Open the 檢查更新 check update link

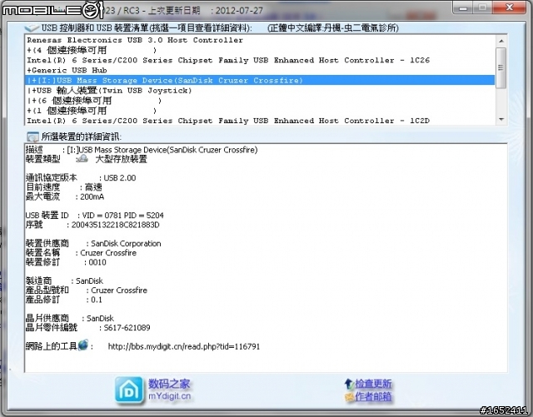click(373, 384)
